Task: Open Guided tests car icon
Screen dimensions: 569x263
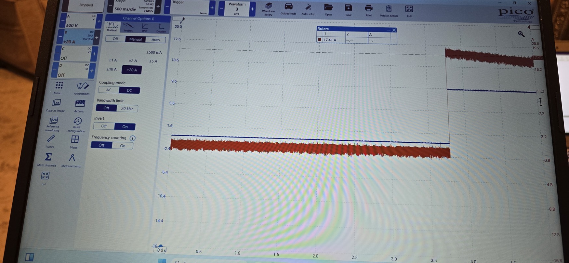Action: point(288,9)
